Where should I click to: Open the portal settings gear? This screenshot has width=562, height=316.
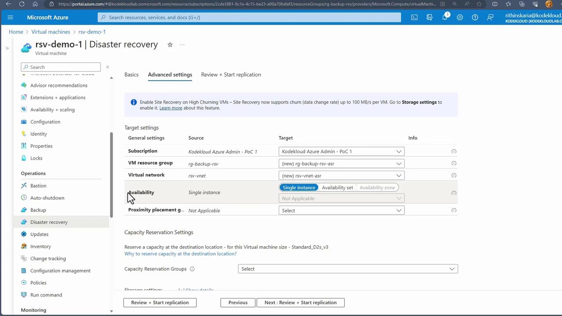click(460, 18)
